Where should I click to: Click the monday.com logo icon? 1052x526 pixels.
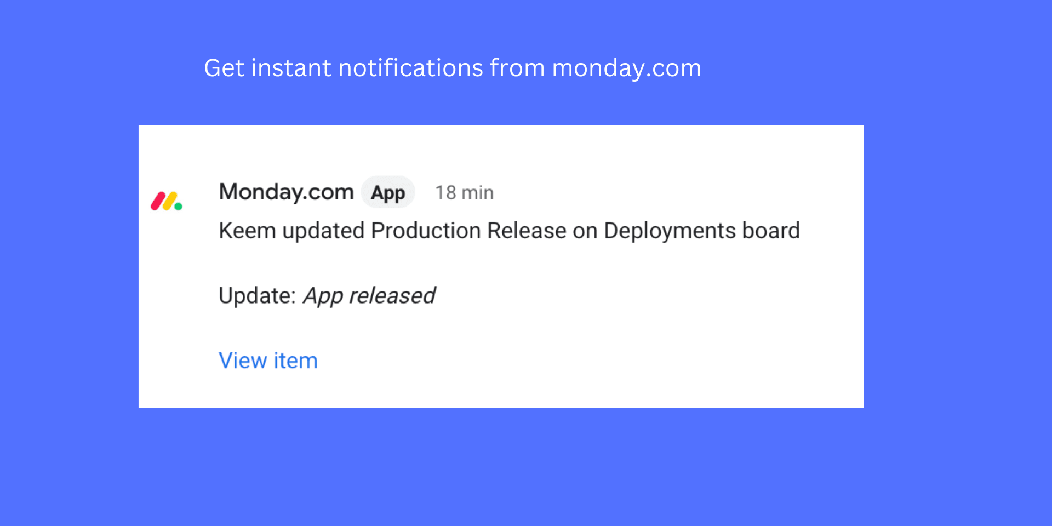tap(167, 201)
